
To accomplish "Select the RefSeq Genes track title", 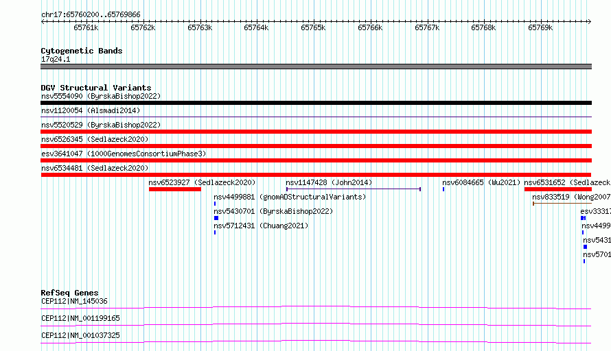I will [70, 293].
